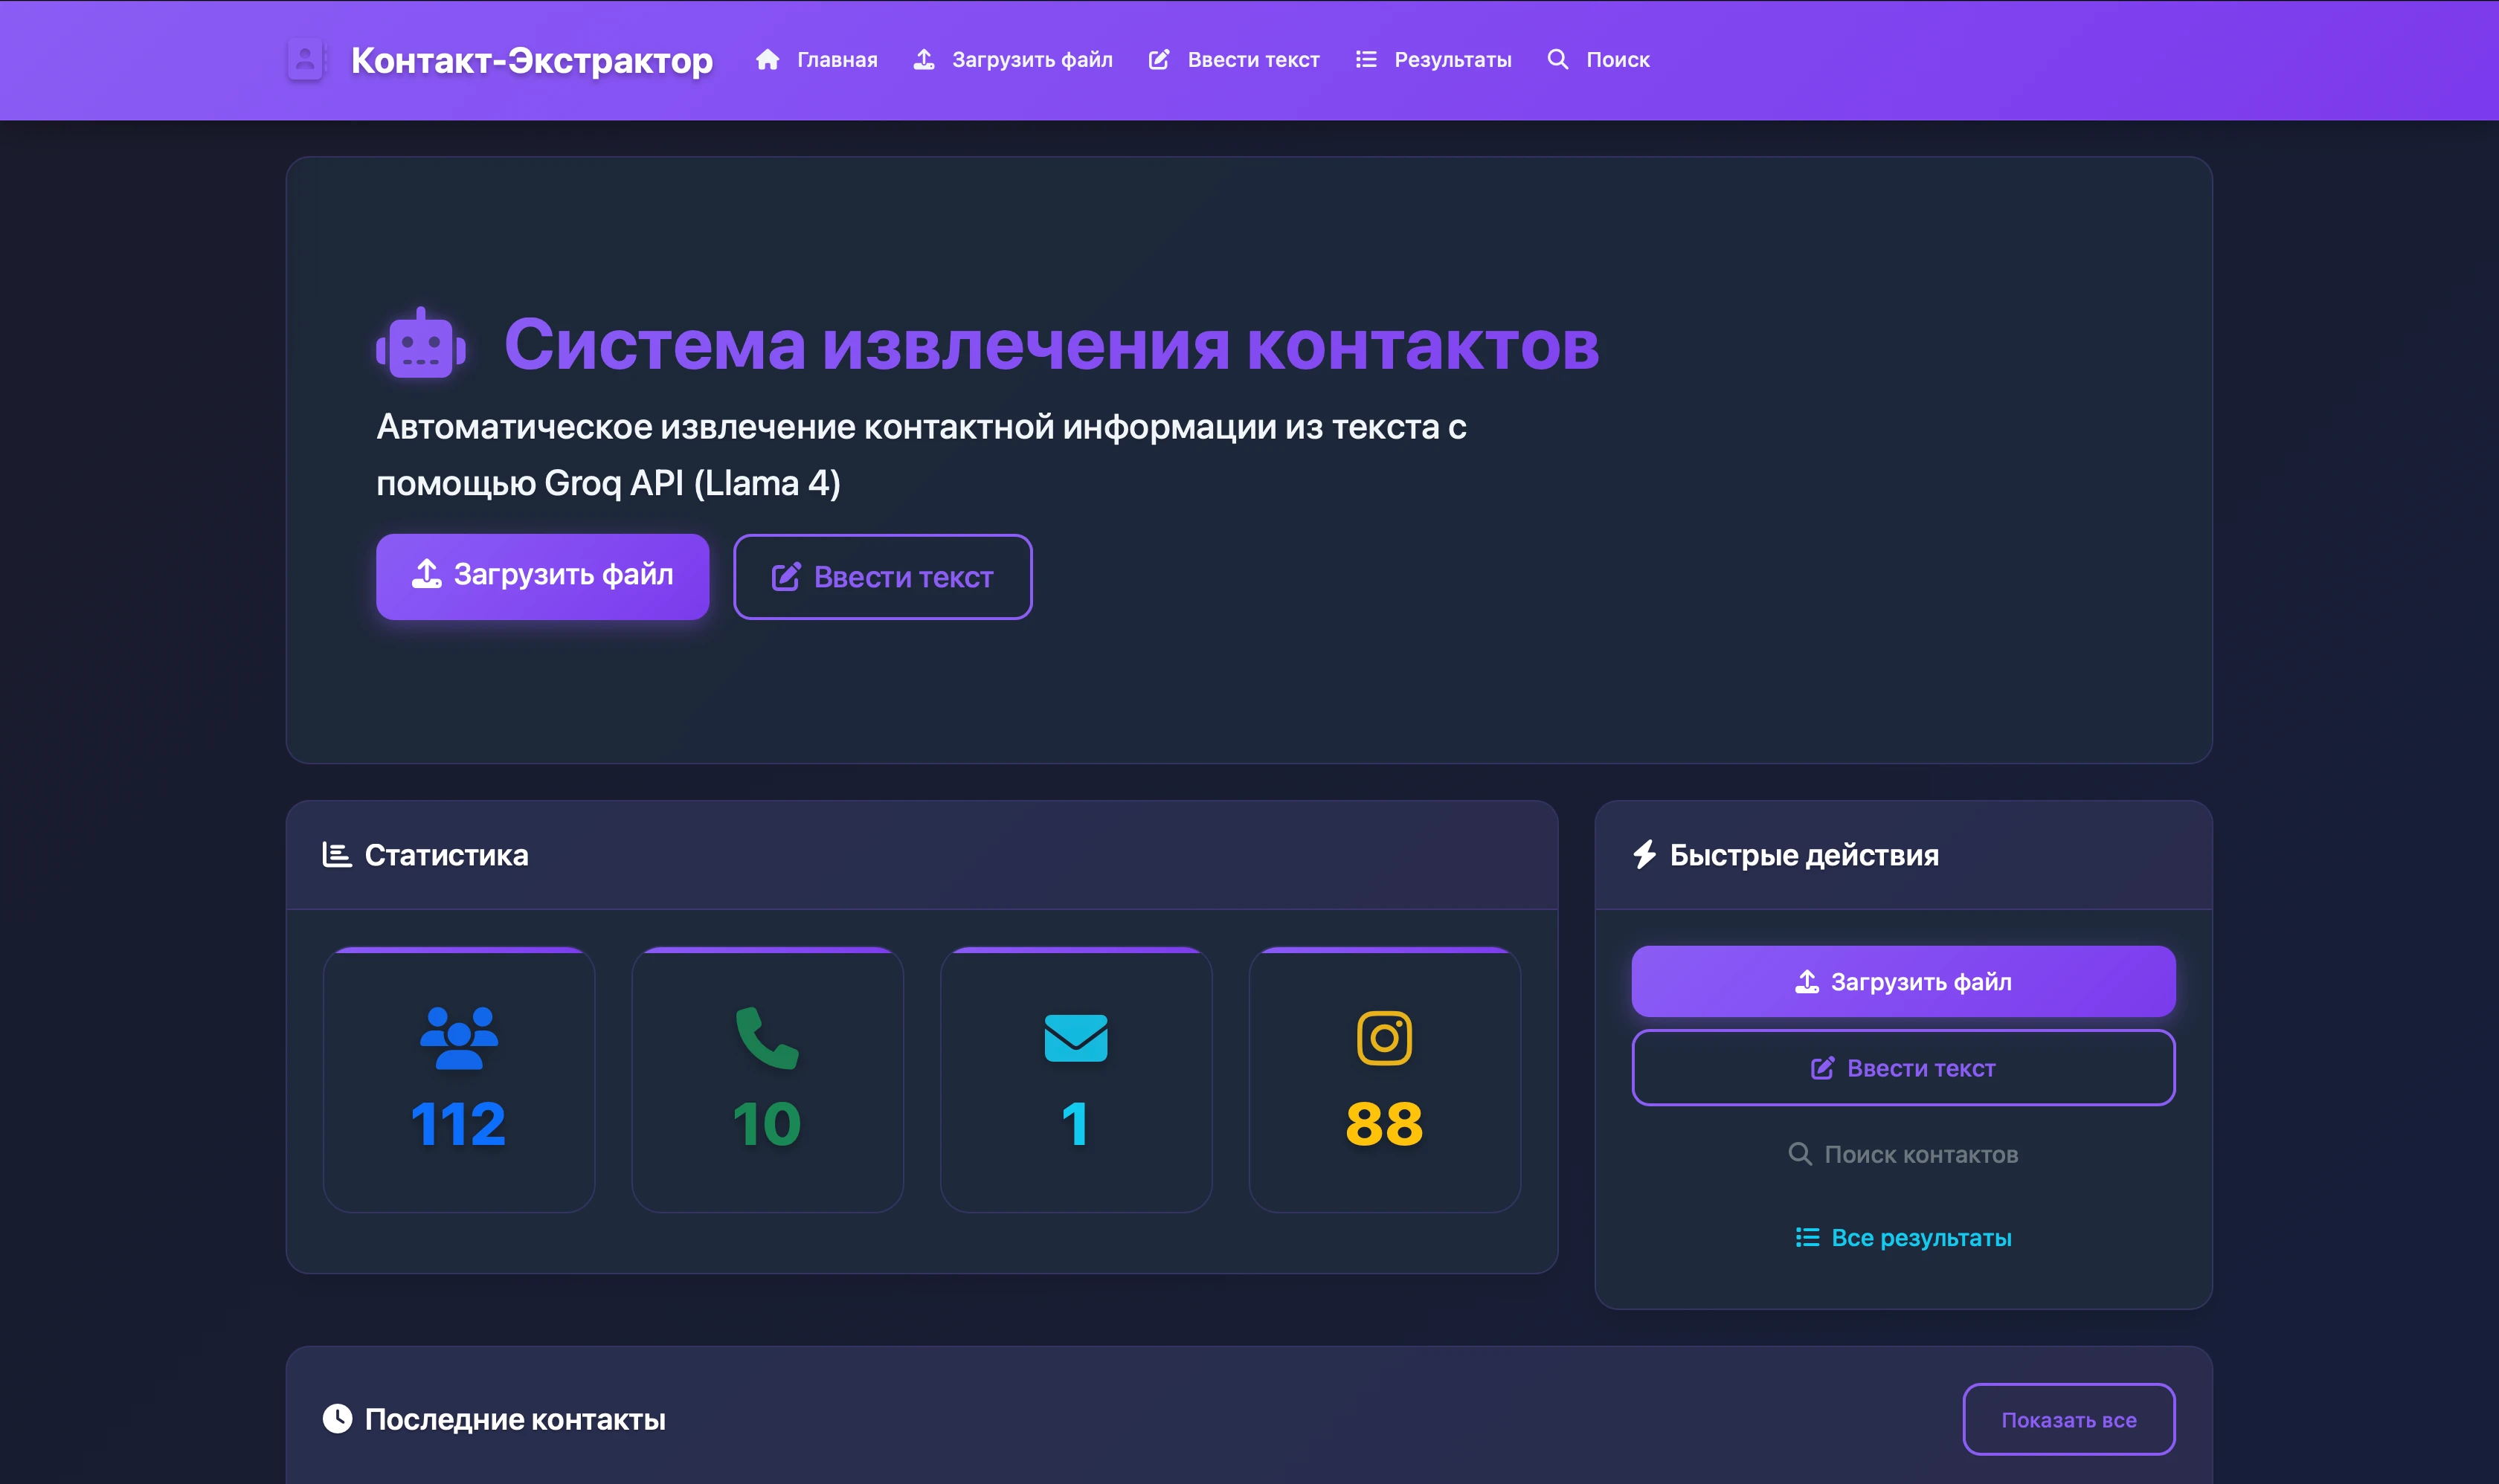This screenshot has width=2499, height=1484.
Task: Click Показать все near Последние контакты
Action: (2069, 1418)
